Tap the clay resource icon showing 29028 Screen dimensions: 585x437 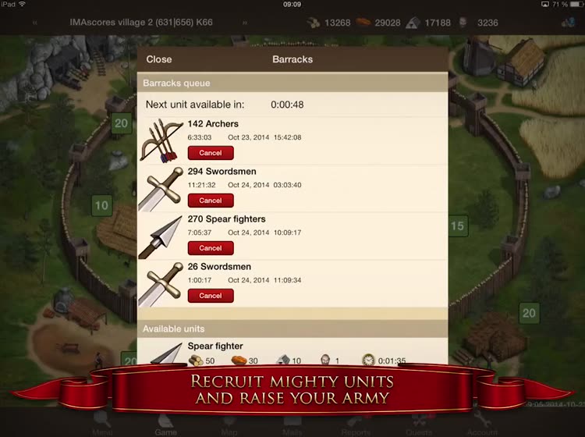(363, 23)
